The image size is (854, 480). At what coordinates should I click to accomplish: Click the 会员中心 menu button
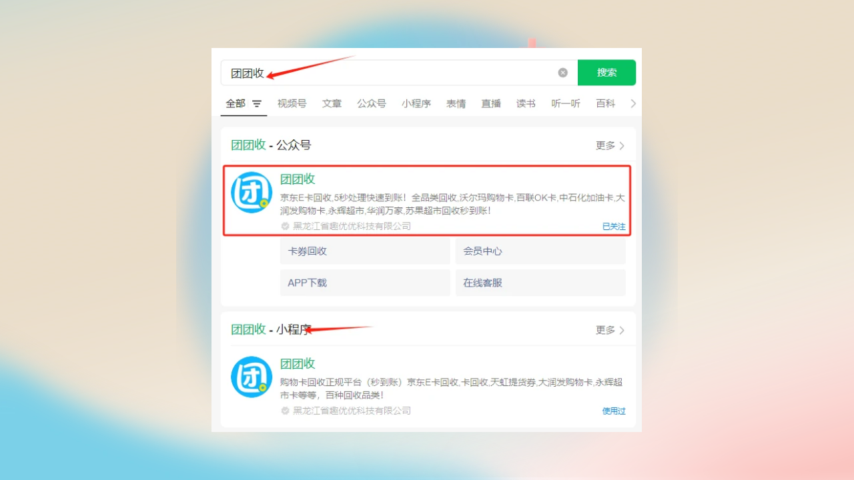coord(540,251)
